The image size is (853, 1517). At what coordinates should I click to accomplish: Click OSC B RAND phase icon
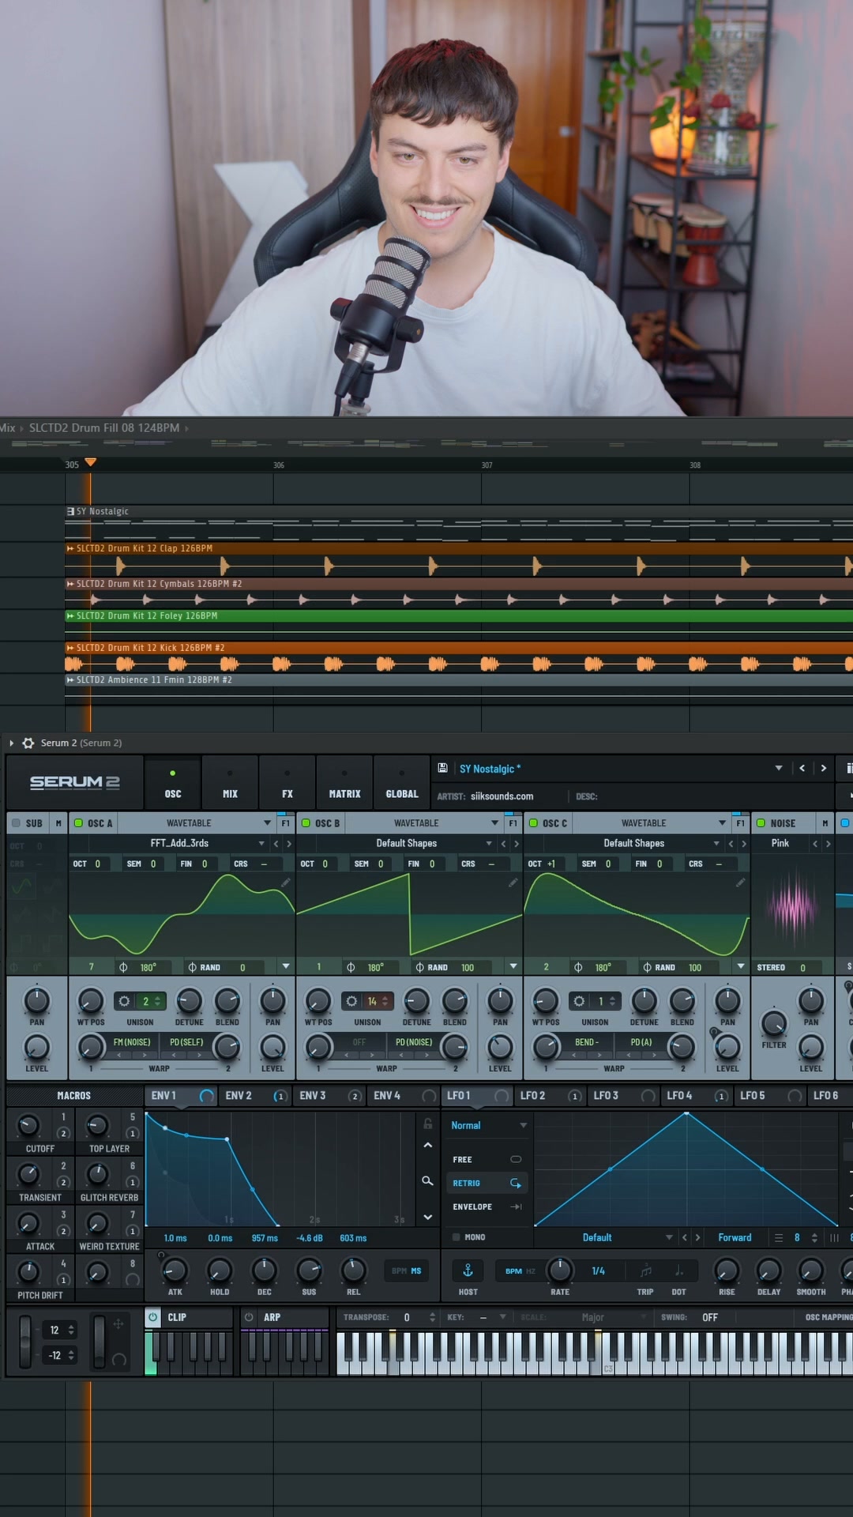pyautogui.click(x=420, y=967)
